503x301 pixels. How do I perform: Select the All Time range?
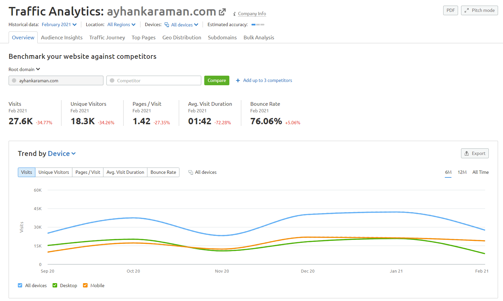tap(481, 172)
